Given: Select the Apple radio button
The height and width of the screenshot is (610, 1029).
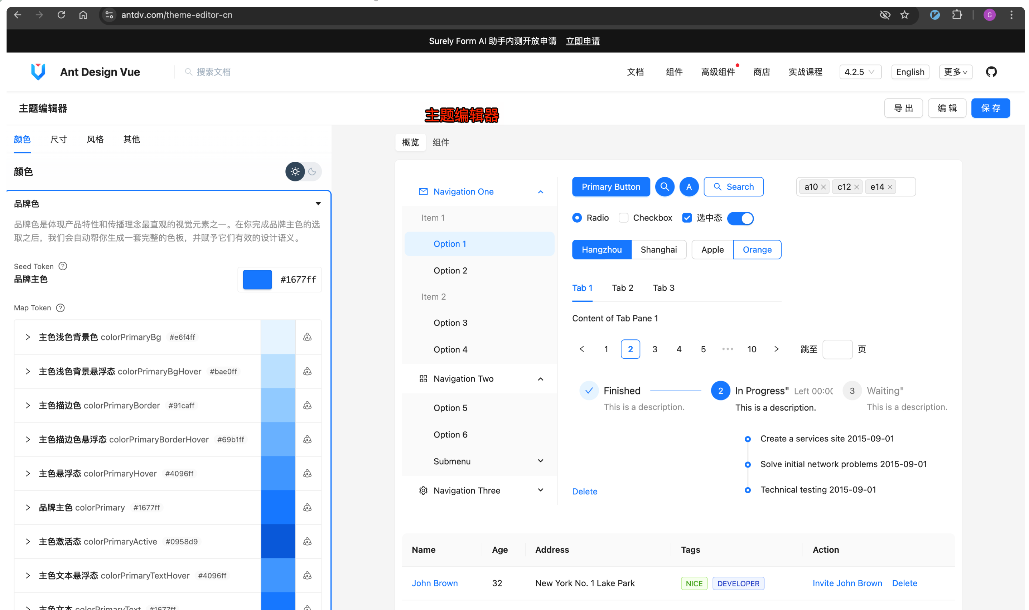Looking at the screenshot, I should [712, 250].
